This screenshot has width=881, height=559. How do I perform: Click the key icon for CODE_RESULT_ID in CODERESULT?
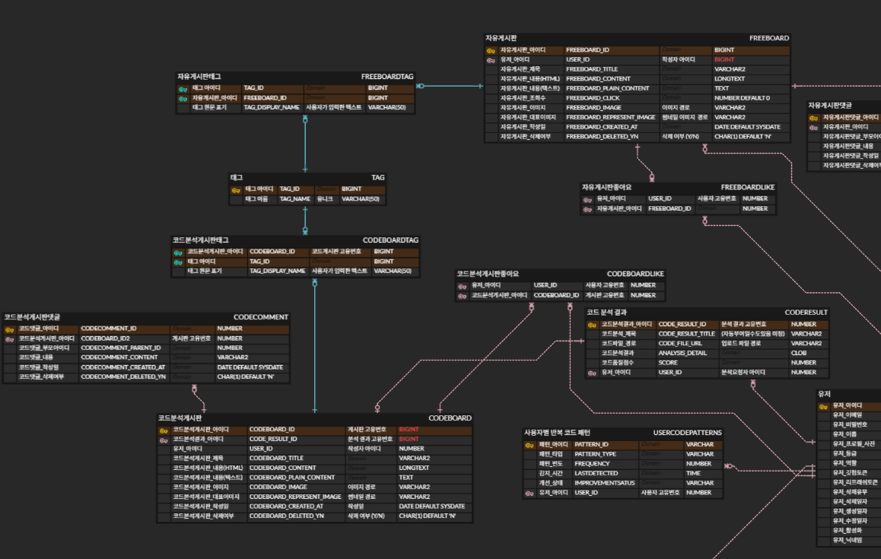point(592,325)
